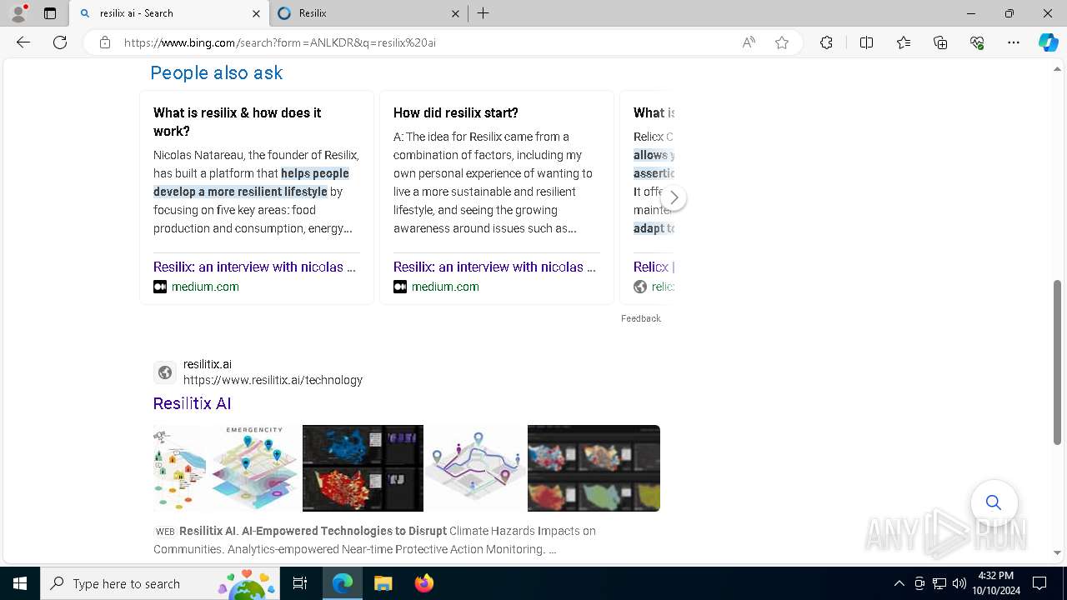The width and height of the screenshot is (1067, 600).
Task: Open a new tab
Action: point(483,13)
